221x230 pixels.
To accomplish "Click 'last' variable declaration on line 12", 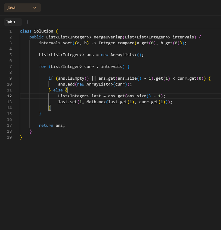I will tap(96, 96).
